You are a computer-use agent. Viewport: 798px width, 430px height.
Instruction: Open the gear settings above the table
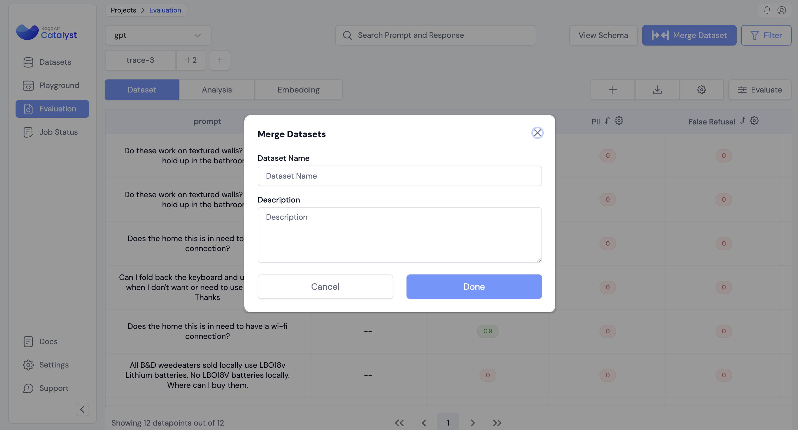click(701, 90)
